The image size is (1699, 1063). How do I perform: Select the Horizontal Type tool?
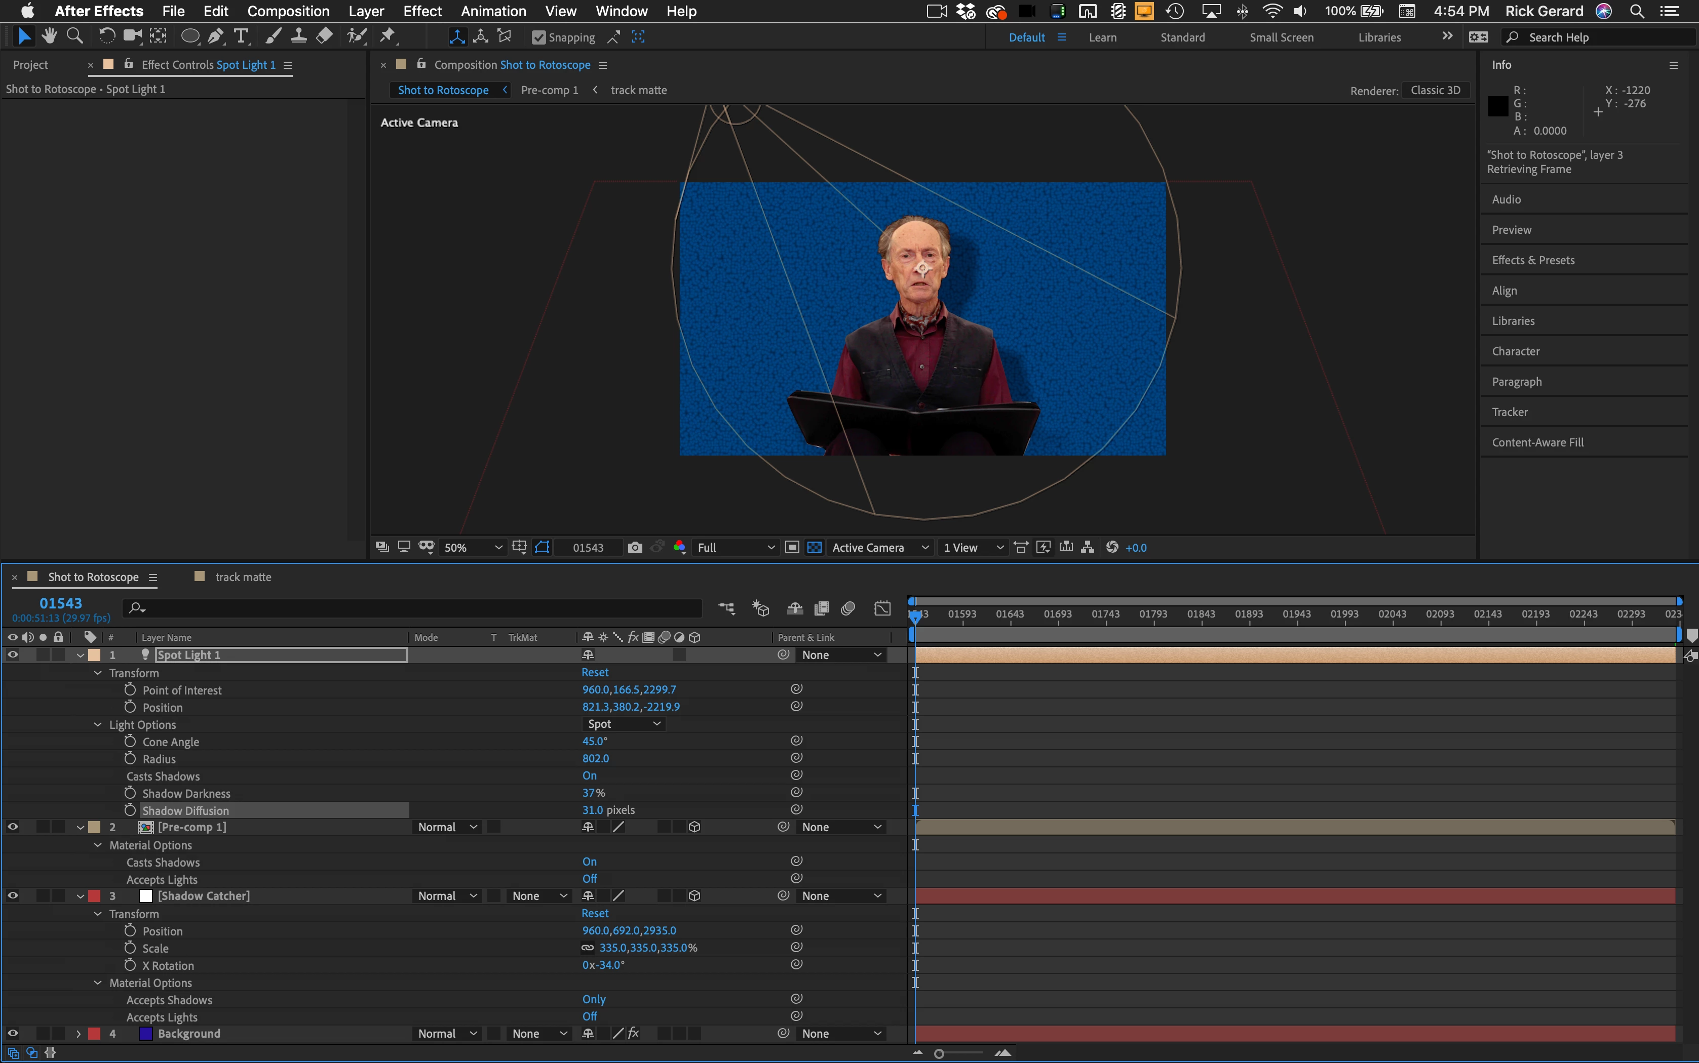pos(241,36)
